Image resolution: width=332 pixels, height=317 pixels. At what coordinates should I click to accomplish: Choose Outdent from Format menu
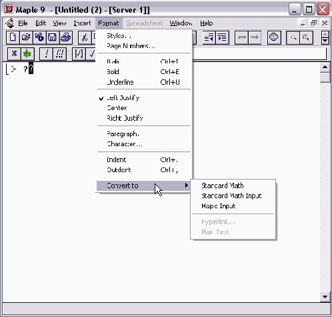coord(144,170)
